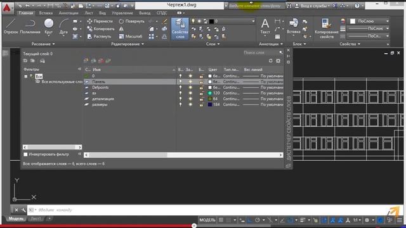Open the Главная ribbon tab
Image resolution: width=406 pixels, height=228 pixels.
[x=26, y=13]
